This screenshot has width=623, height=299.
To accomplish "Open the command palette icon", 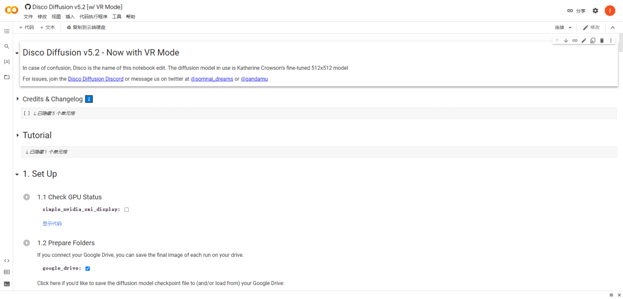I will pos(7,272).
